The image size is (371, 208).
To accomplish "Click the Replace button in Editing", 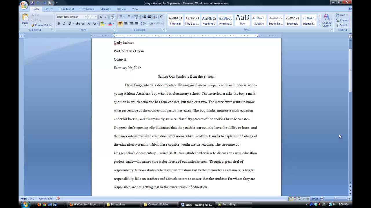I will 342,20.
